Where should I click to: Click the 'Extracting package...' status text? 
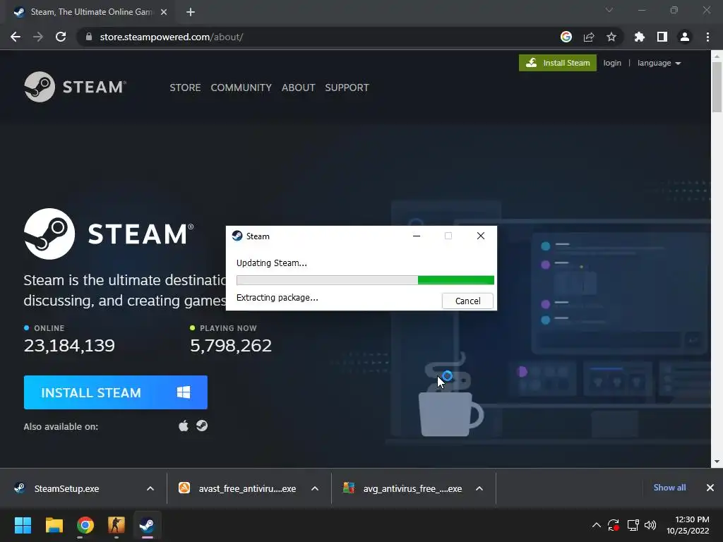click(x=277, y=298)
